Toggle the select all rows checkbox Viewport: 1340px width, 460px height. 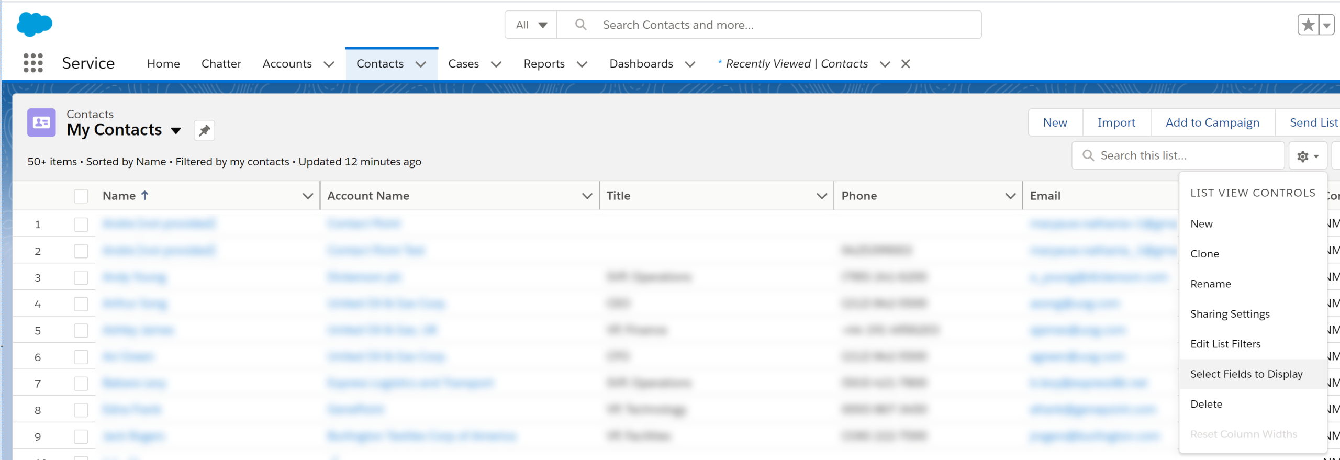click(x=81, y=196)
